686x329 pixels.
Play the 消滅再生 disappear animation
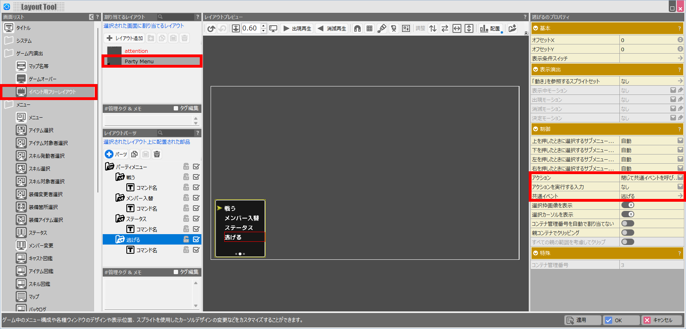click(x=332, y=28)
